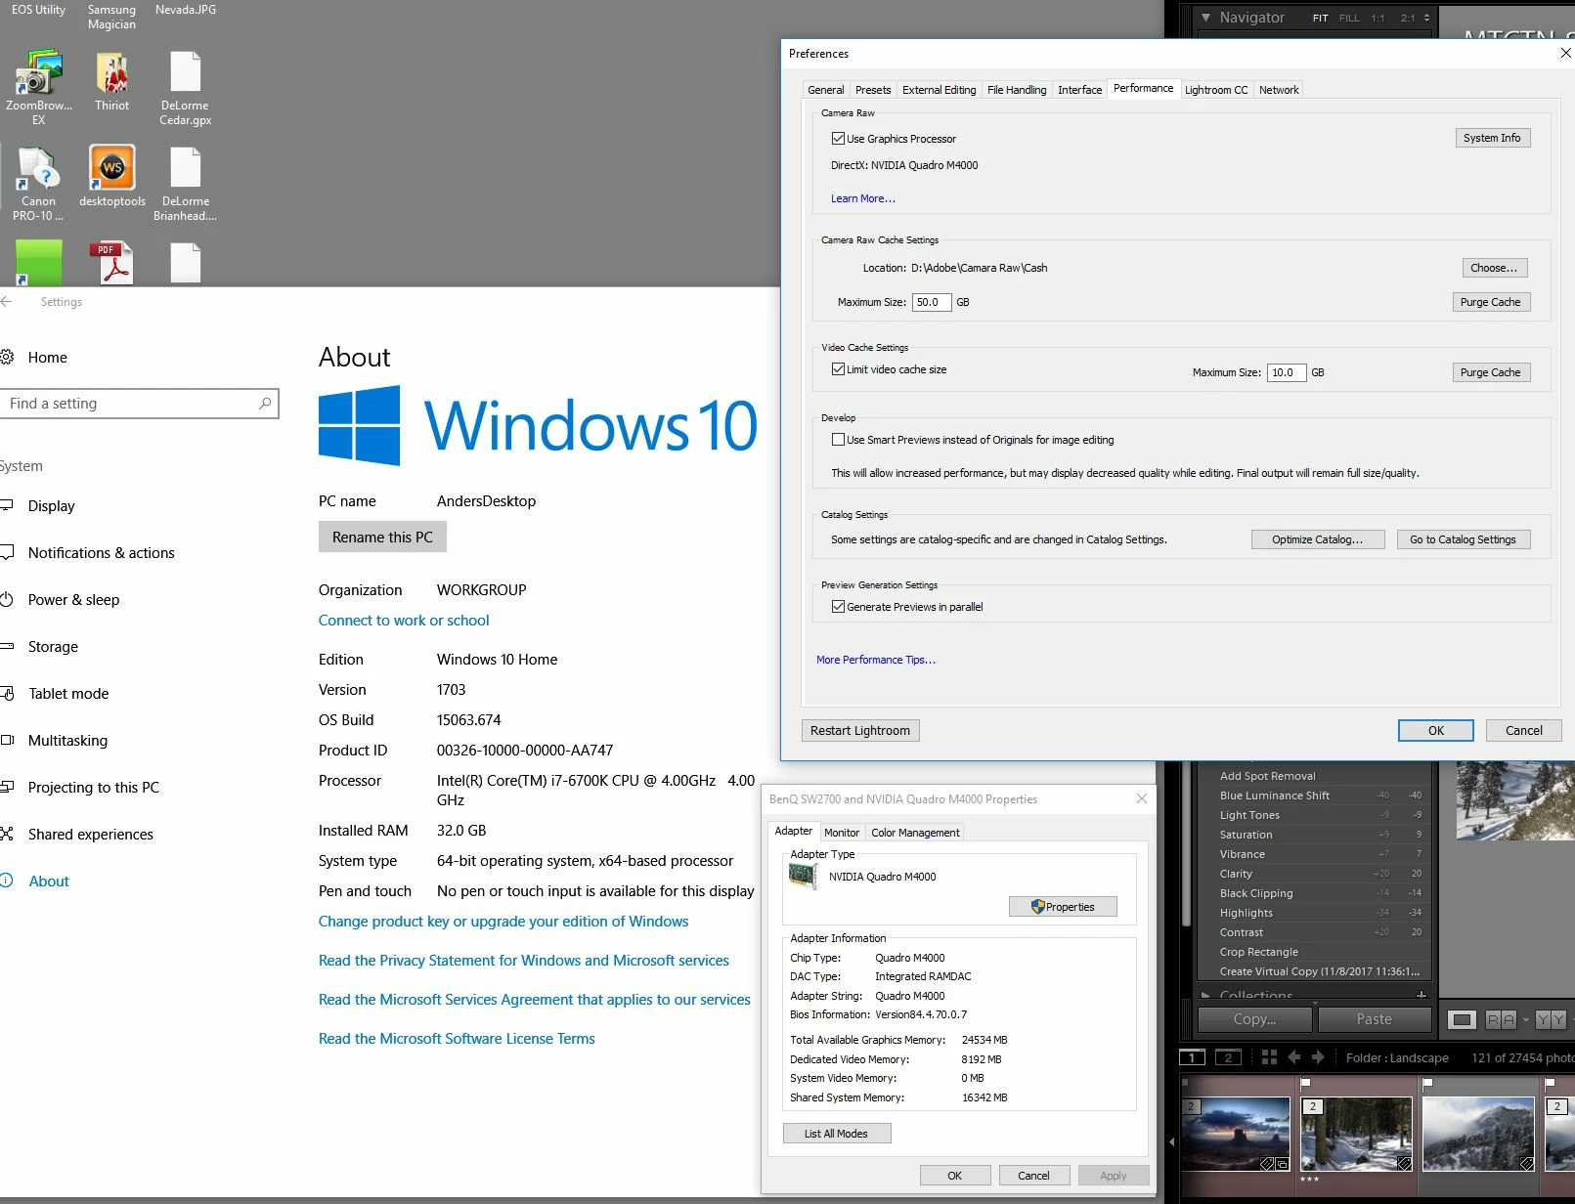This screenshot has width=1575, height=1204.
Task: Switch to Lightroom CC tab
Action: point(1216,90)
